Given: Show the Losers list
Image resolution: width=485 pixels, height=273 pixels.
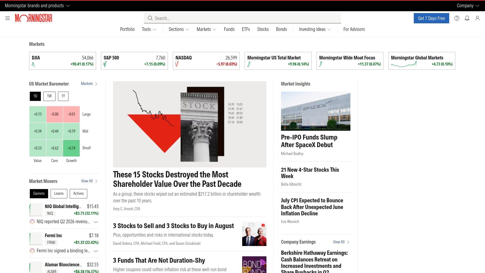Looking at the screenshot, I should (x=59, y=194).
